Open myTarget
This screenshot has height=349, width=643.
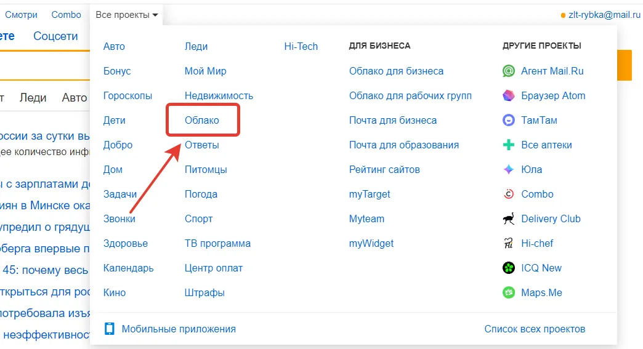click(370, 194)
